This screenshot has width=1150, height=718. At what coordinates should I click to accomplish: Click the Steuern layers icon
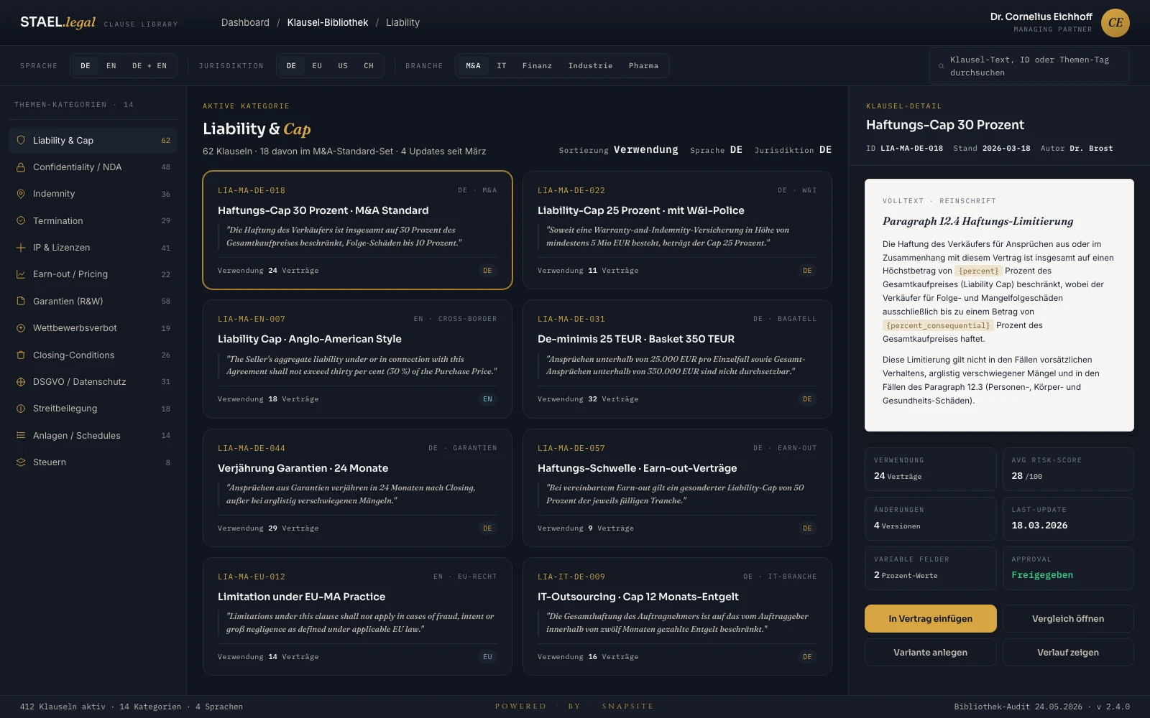point(21,462)
